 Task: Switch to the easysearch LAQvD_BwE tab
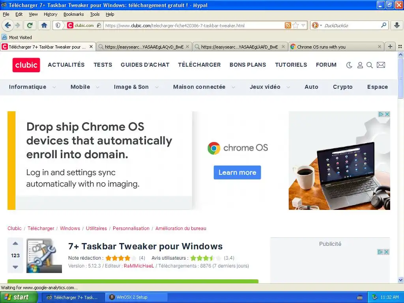144,47
